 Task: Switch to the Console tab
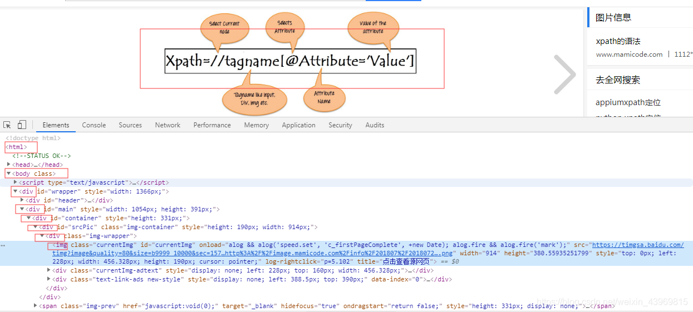coord(94,125)
